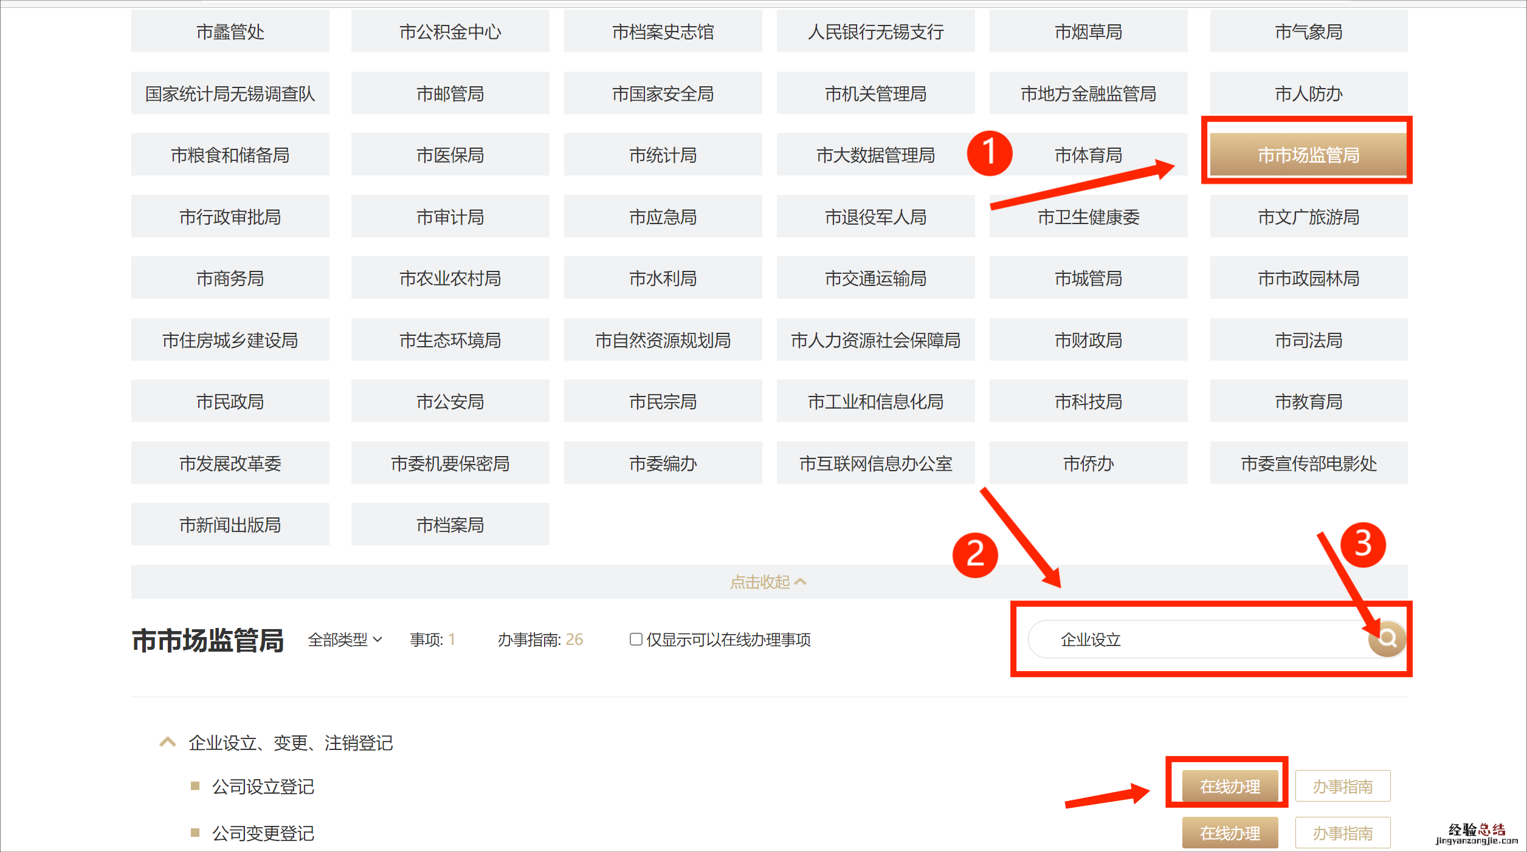Collapse the department list via 点击收起
Viewport: 1527px width, 852px height.
pyautogui.click(x=768, y=582)
